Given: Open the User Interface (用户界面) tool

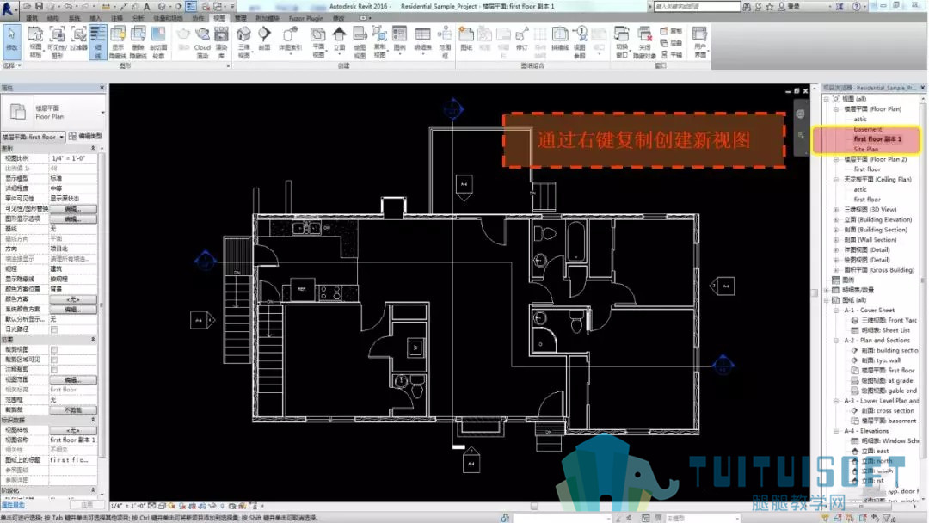Looking at the screenshot, I should (x=699, y=41).
